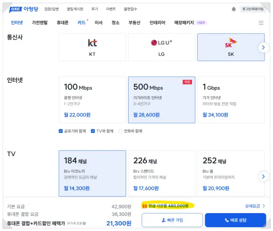Open the 가전렌탈 tab
The image size is (273, 231).
click(x=40, y=23)
